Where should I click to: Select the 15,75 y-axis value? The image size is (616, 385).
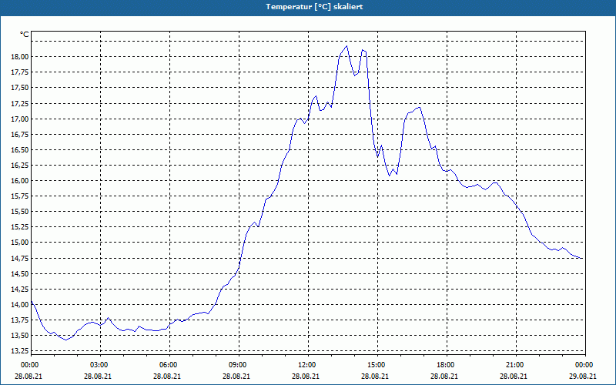[x=18, y=196]
